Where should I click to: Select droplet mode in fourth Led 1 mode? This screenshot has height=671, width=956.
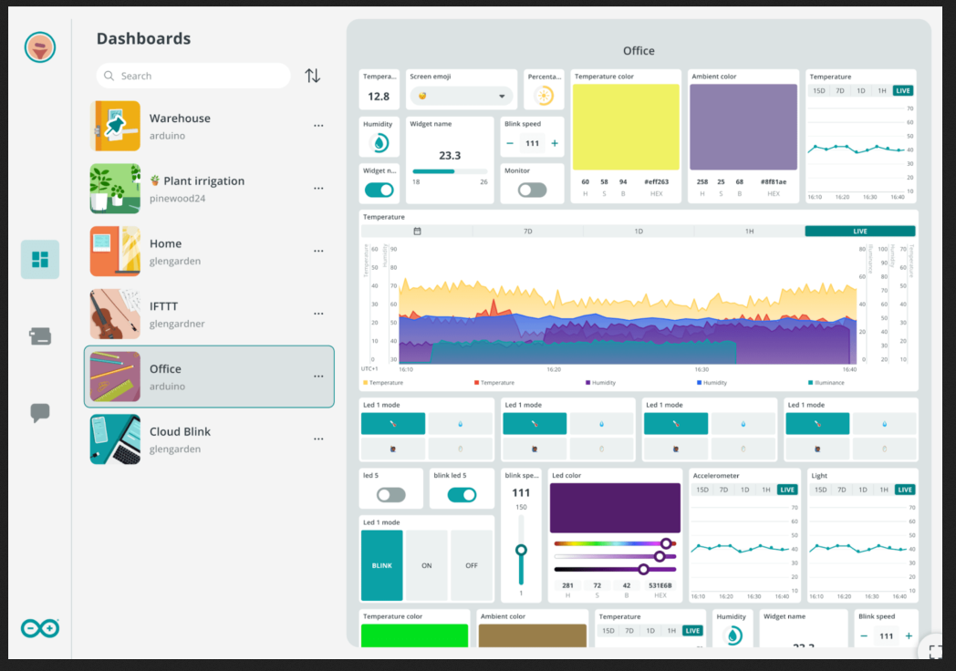pos(885,424)
